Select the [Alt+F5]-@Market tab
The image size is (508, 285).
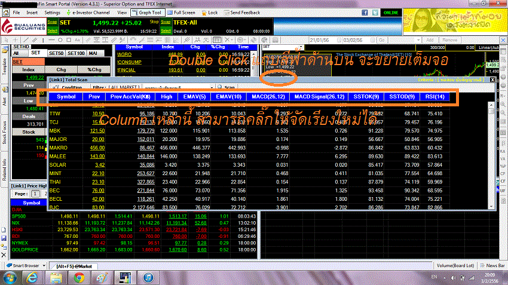click(74, 266)
